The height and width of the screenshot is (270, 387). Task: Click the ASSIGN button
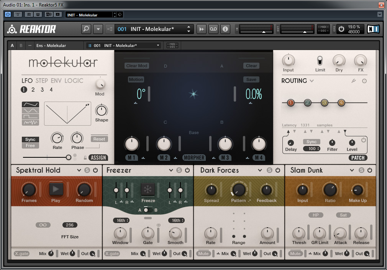pos(98,157)
